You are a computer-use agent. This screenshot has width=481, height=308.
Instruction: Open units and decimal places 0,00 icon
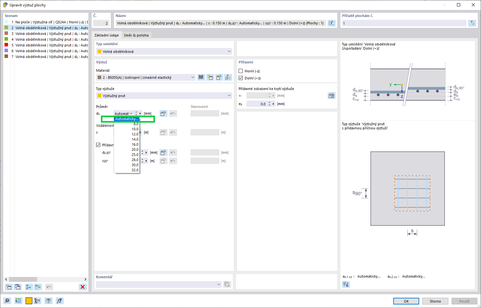pos(18,301)
